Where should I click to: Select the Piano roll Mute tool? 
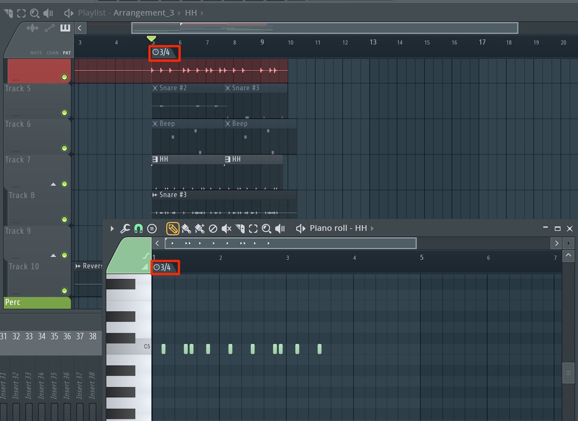(x=227, y=228)
